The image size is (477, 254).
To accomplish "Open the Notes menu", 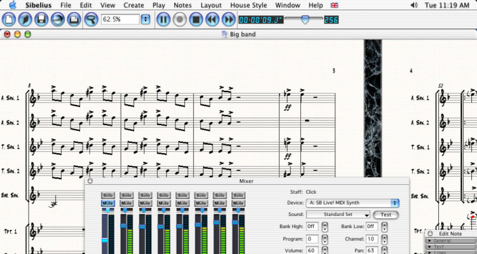I will point(183,5).
